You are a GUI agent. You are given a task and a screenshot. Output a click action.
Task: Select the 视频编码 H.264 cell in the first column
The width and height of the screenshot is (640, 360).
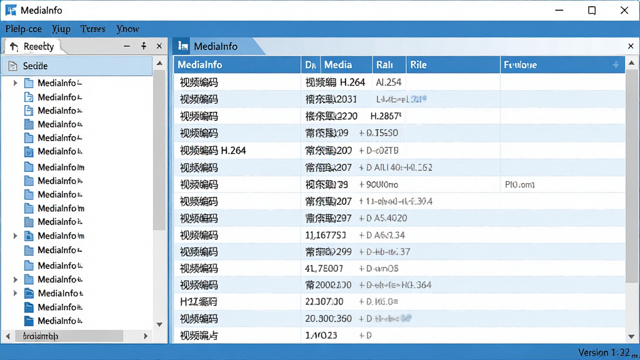pos(237,151)
